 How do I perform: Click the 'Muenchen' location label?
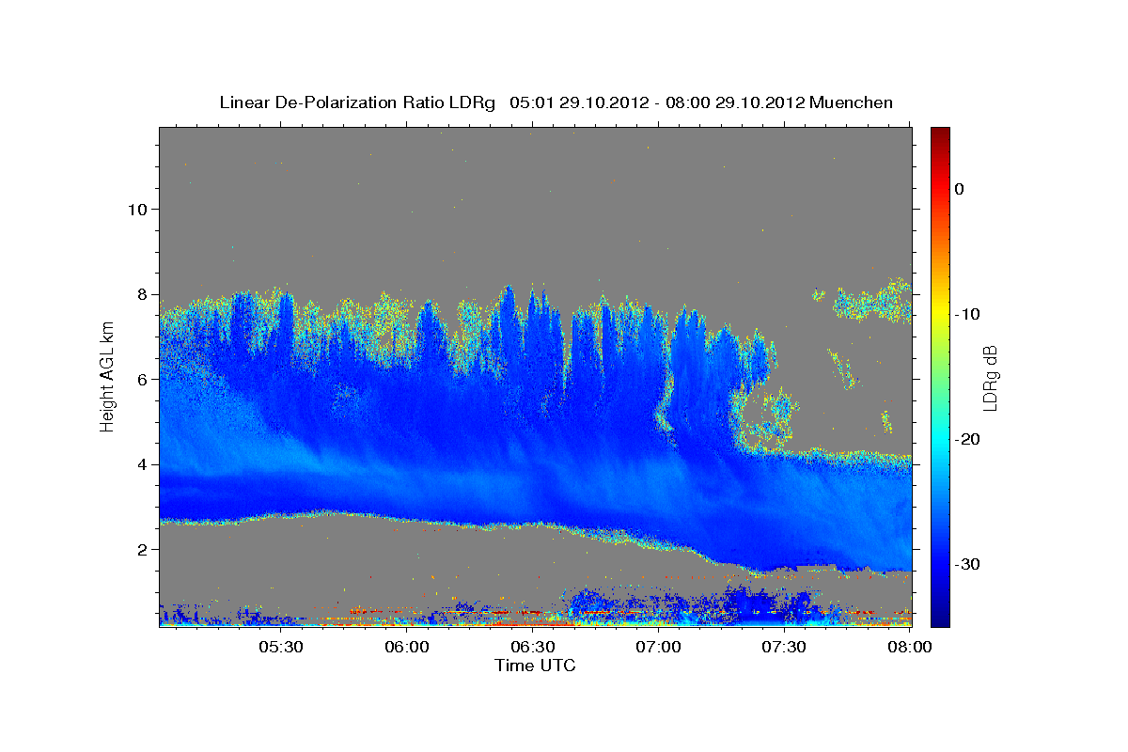tap(852, 102)
